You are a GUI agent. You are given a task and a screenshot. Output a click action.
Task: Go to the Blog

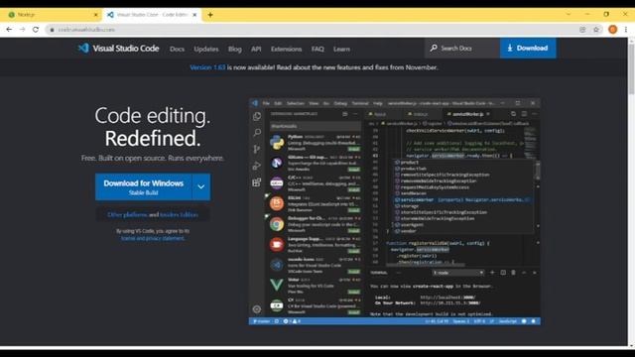click(235, 49)
